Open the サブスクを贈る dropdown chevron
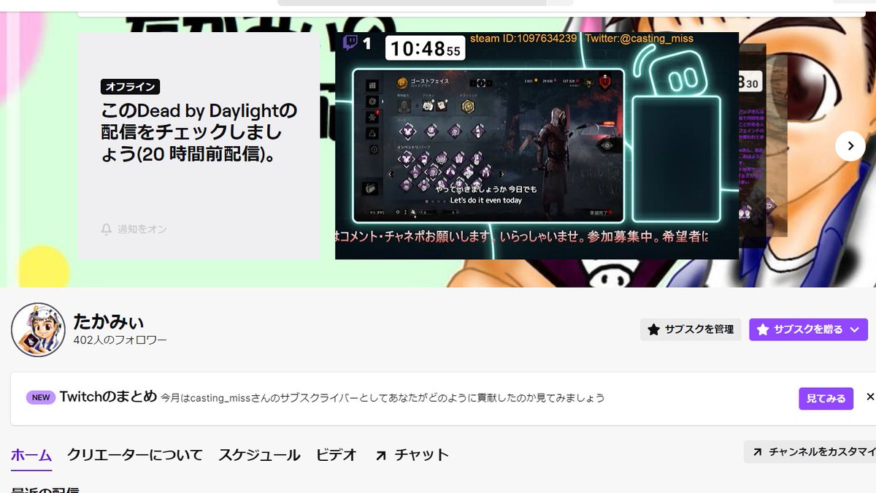Screen dimensions: 876x493 (854, 329)
